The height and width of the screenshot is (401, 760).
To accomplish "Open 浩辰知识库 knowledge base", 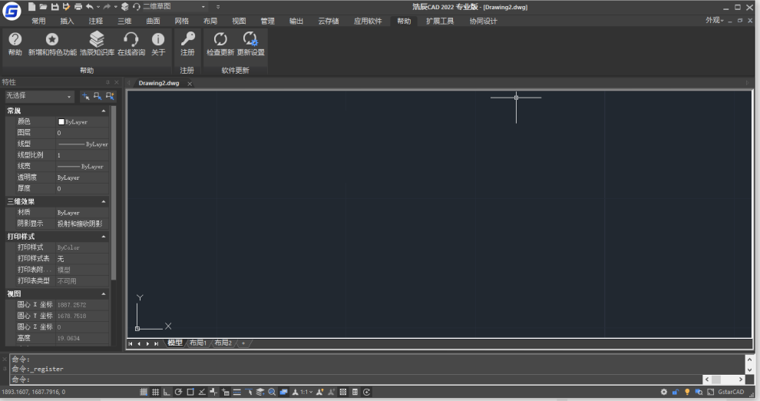I will coord(97,44).
